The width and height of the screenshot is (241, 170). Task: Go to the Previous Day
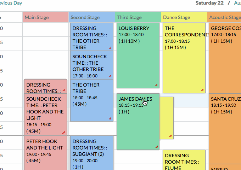[x=11, y=3]
